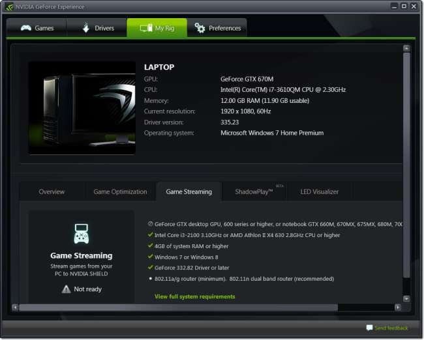Click the vertical scrollbar thumb
Image resolution: width=424 pixels, height=340 pixels.
[406, 165]
